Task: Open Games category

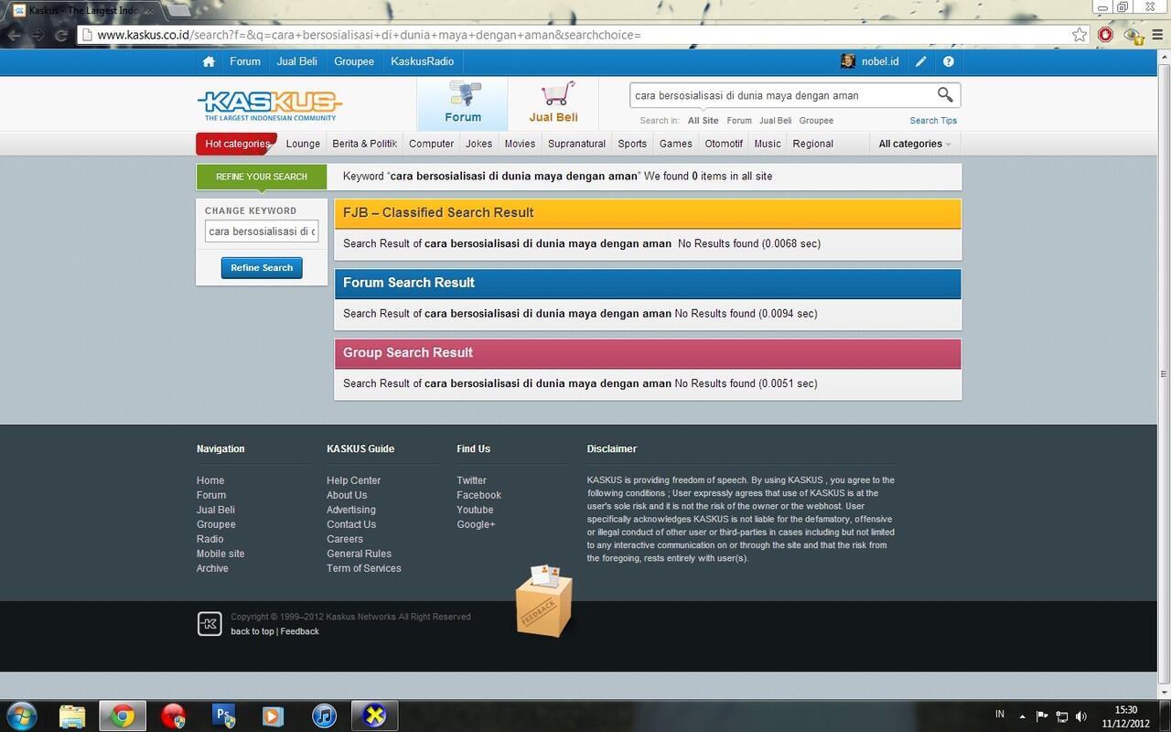Action: coord(676,144)
